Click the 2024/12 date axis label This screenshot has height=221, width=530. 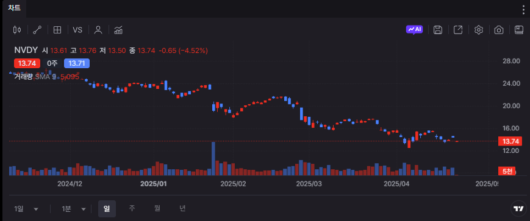[x=70, y=184]
